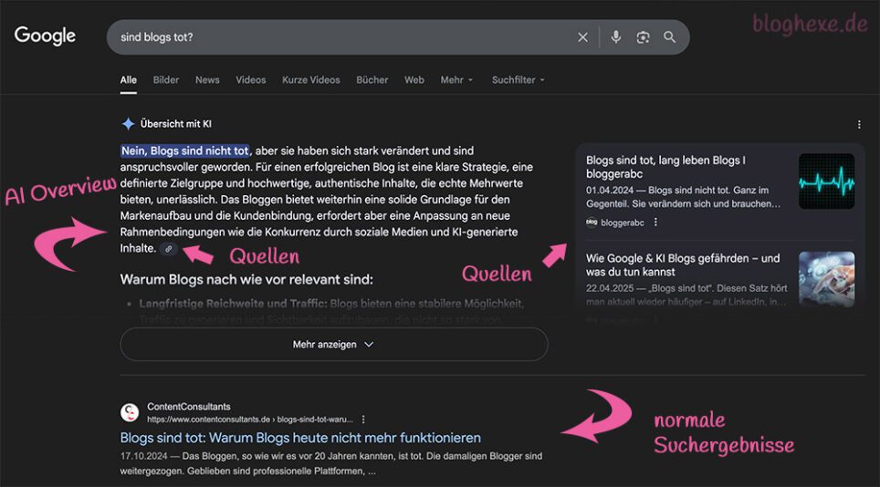This screenshot has width=880, height=487.
Task: Click the date '22.04.2025' in source card
Action: click(609, 288)
